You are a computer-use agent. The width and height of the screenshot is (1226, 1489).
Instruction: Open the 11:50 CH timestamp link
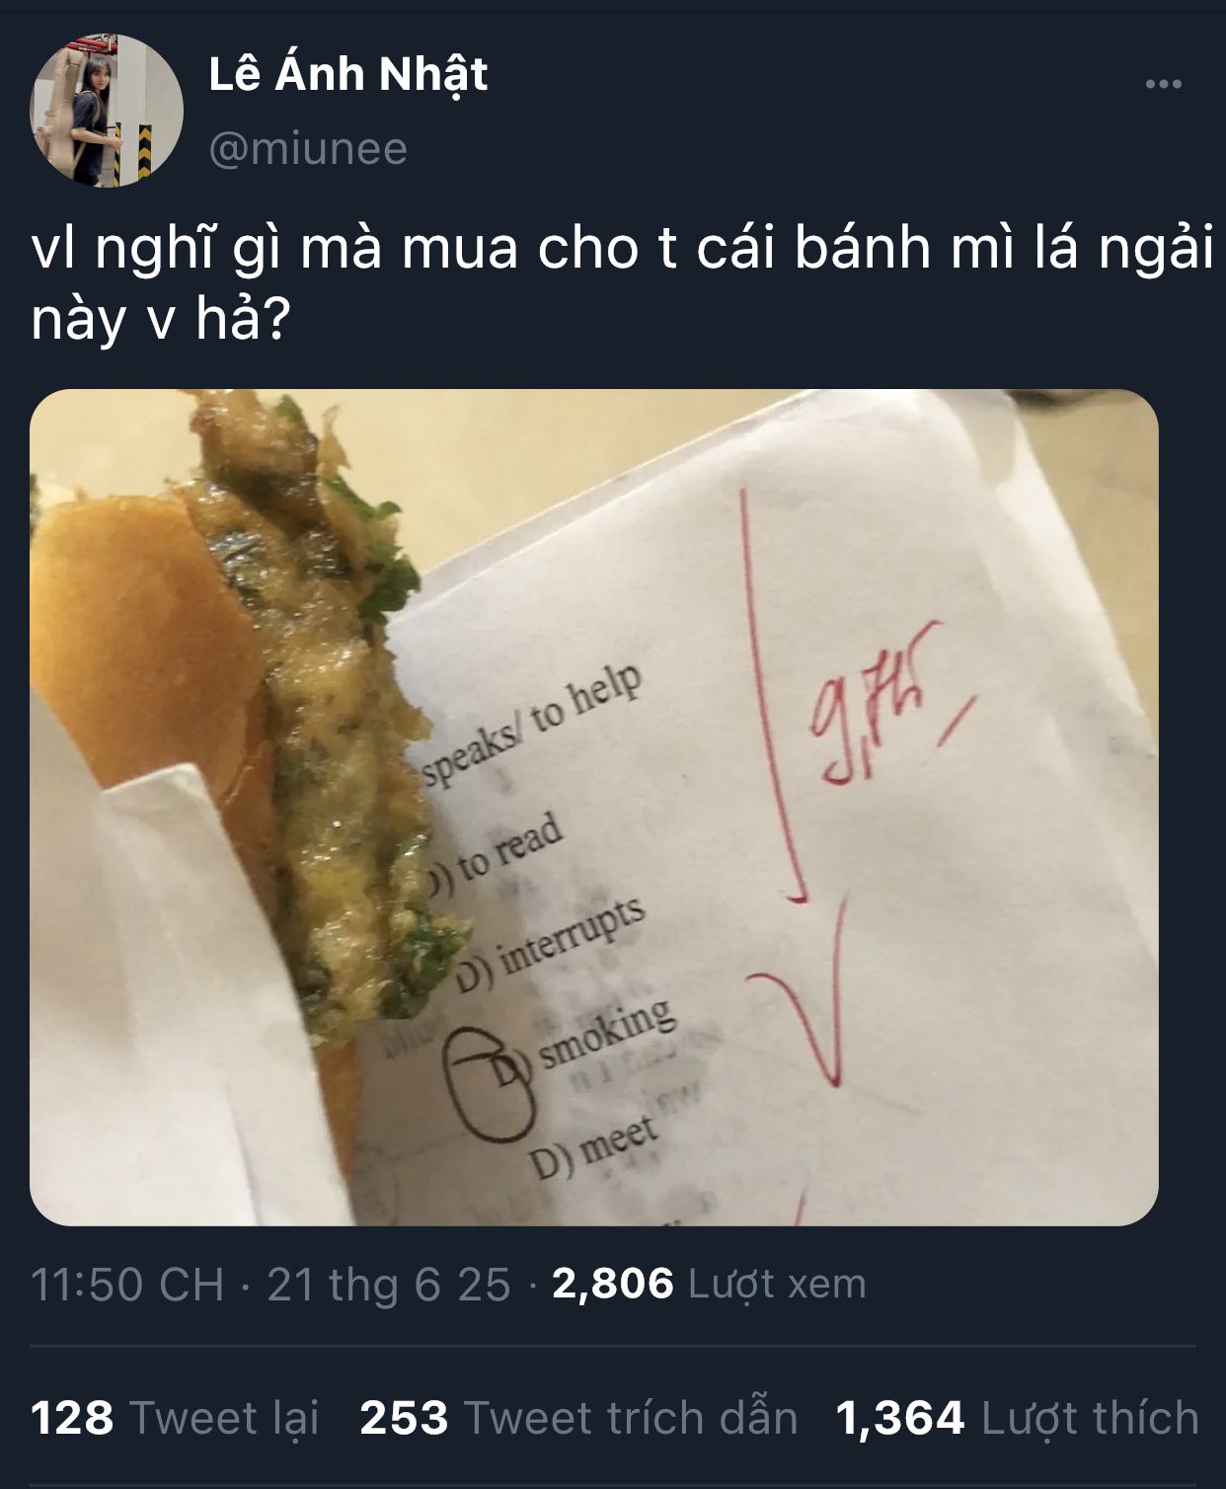(127, 1284)
